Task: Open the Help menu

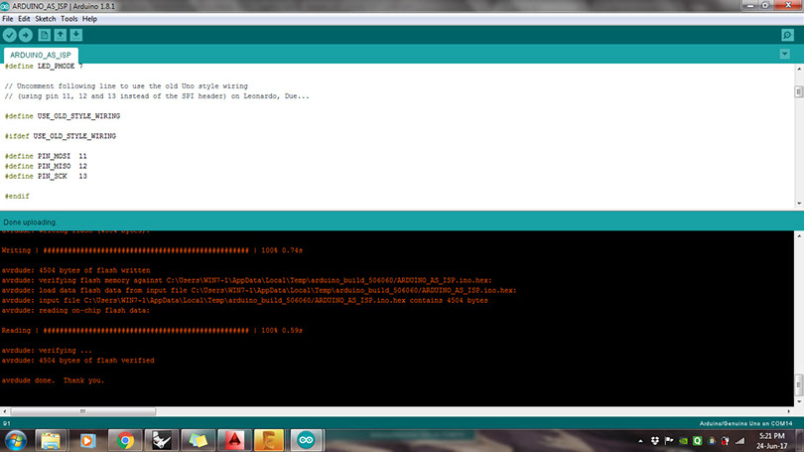Action: click(89, 19)
